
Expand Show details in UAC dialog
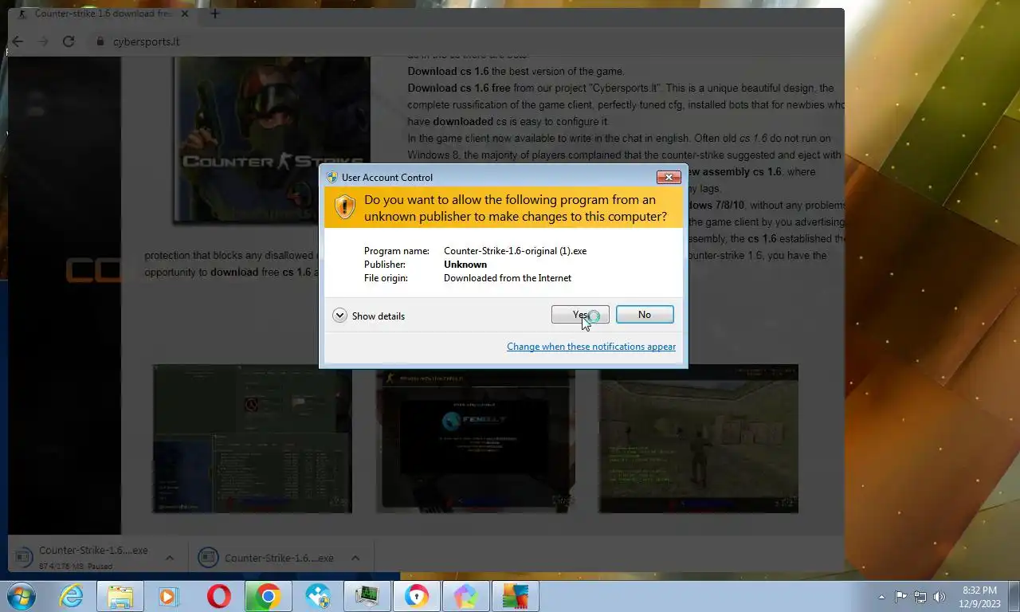tap(369, 316)
